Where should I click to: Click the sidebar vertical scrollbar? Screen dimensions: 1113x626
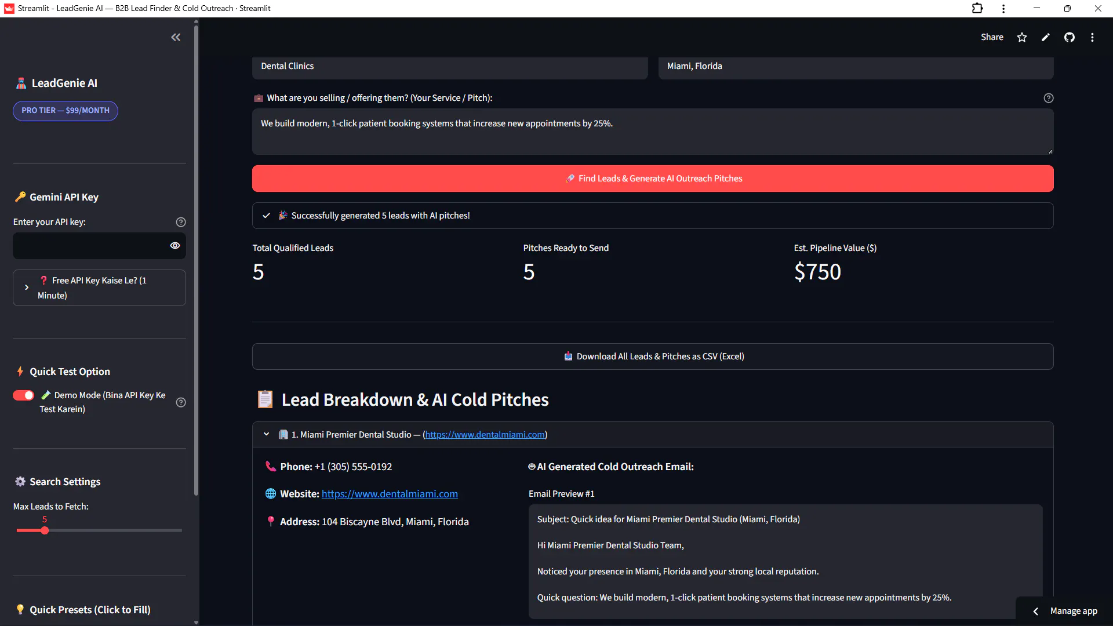196,260
